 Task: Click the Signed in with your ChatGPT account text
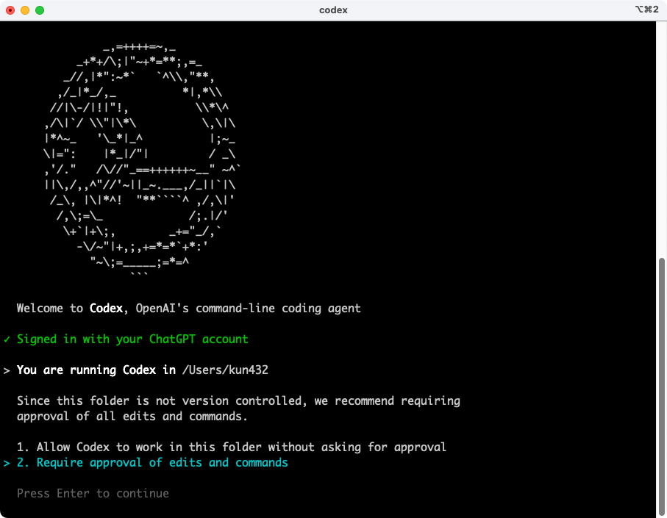132,339
